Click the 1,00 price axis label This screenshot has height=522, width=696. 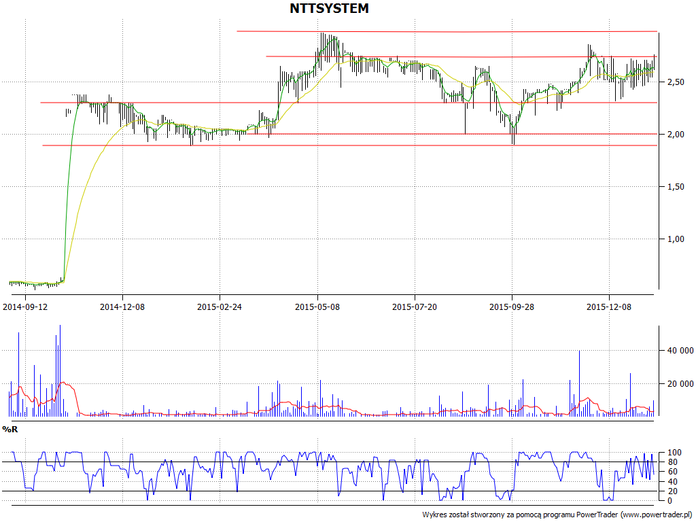[x=675, y=239]
